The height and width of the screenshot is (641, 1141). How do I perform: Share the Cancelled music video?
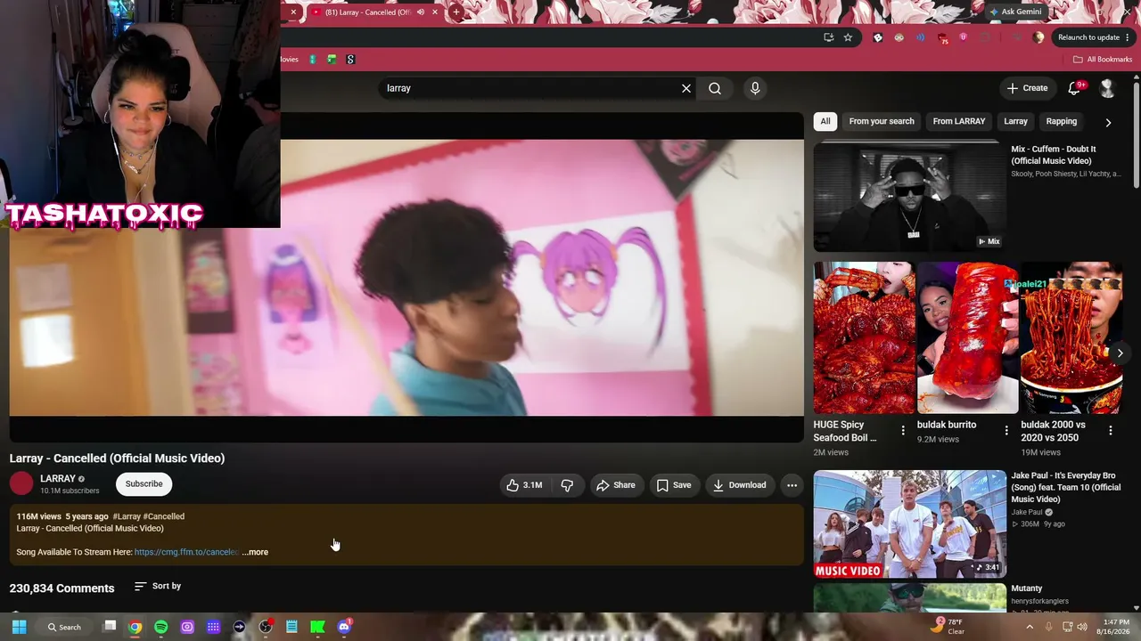[616, 485]
